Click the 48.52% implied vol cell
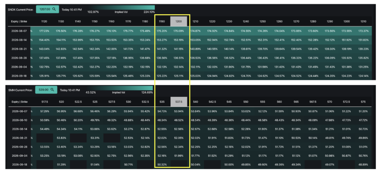The width and height of the screenshot is (382, 174). point(179,120)
